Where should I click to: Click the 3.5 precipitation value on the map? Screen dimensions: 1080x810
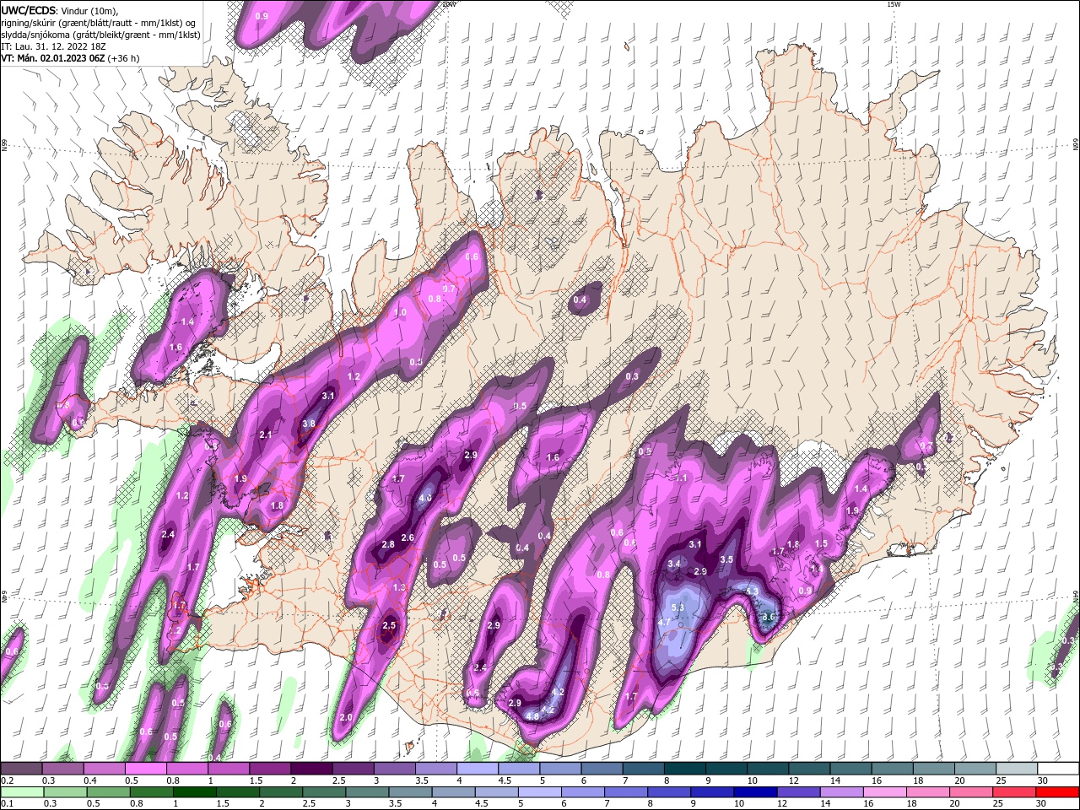726,559
